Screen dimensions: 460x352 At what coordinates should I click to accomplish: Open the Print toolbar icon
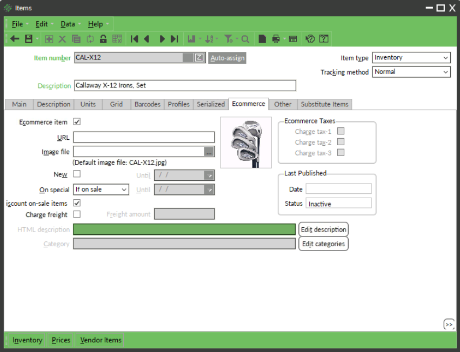[275, 38]
